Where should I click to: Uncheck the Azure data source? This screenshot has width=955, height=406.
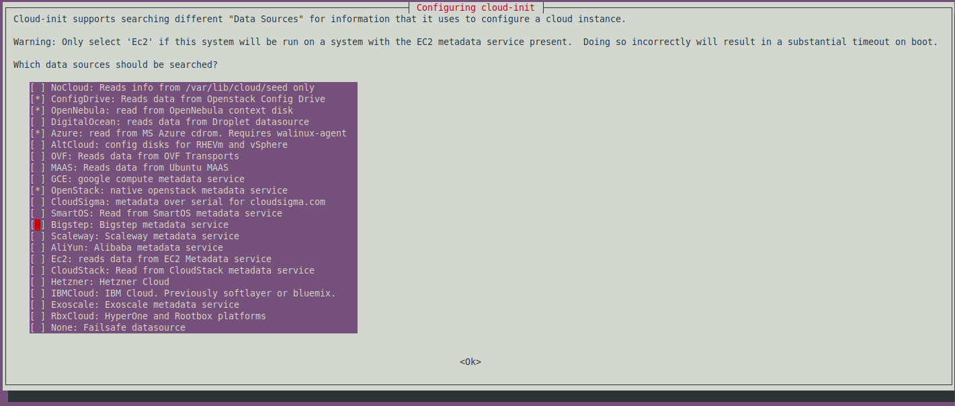(38, 133)
